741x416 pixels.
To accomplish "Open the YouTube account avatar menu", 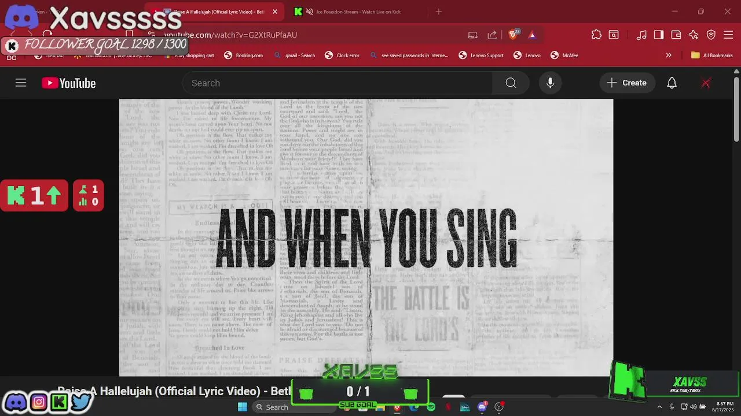I will pos(706,83).
